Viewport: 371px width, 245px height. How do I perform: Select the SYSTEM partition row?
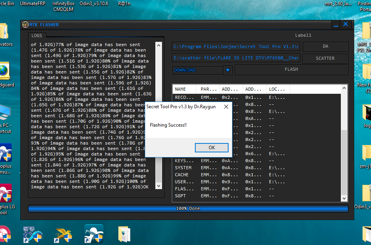point(256,168)
